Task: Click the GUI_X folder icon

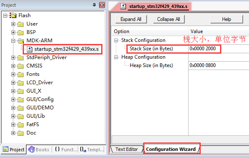Action: pyautogui.click(x=21, y=91)
